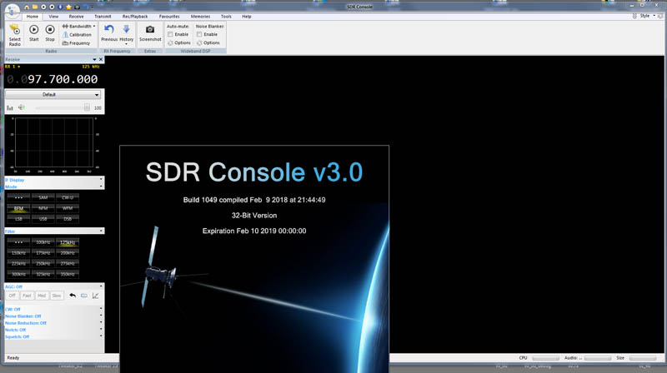Take a Screenshot with camera icon
This screenshot has height=373, width=667.
pyautogui.click(x=150, y=33)
